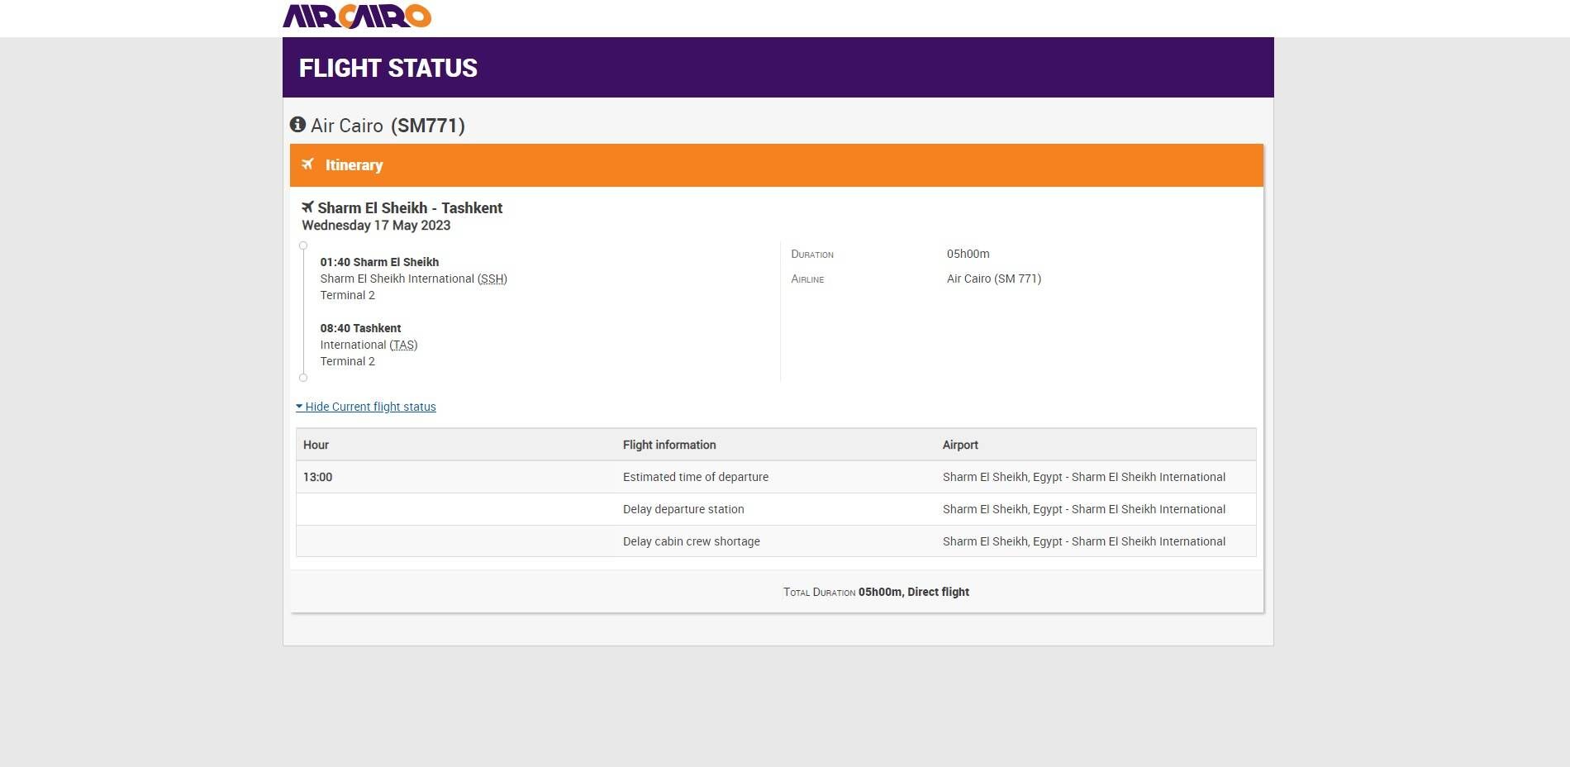Screen dimensions: 1570x767
Task: Click the Air Cairo logo
Action: [357, 16]
